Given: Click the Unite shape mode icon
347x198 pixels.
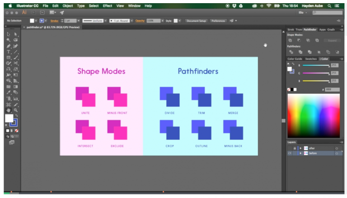Looking at the screenshot, I should click(290, 40).
